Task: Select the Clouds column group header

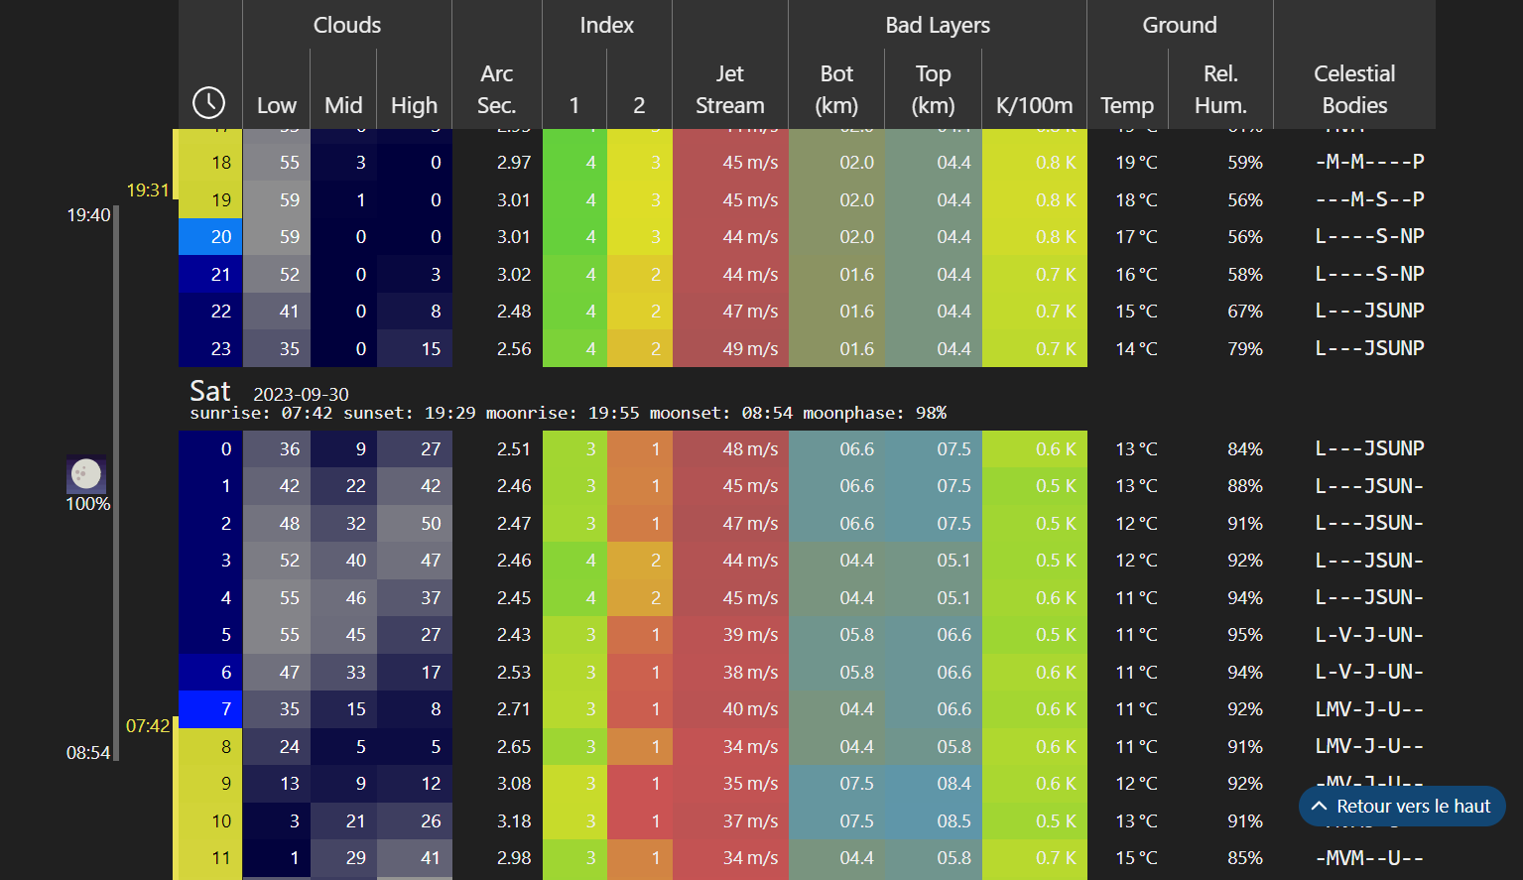Action: (346, 25)
